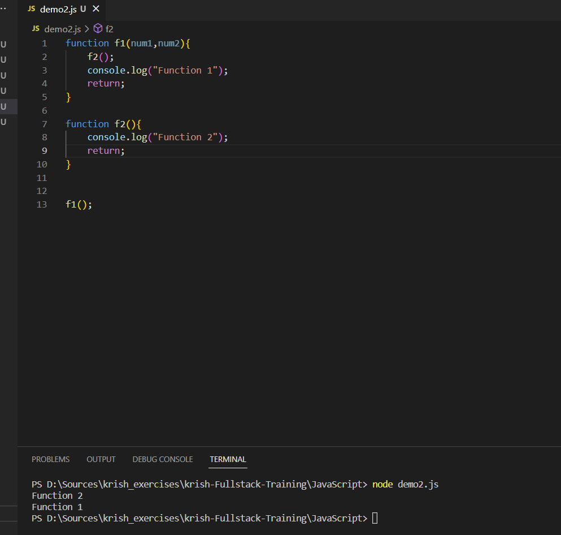Image resolution: width=561 pixels, height=535 pixels.
Task: Switch to the DEBUG CONSOLE tab
Action: click(162, 459)
